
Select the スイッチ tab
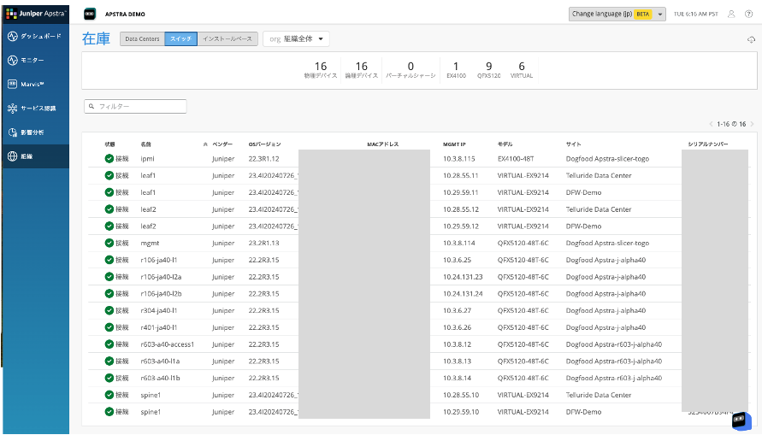point(180,39)
